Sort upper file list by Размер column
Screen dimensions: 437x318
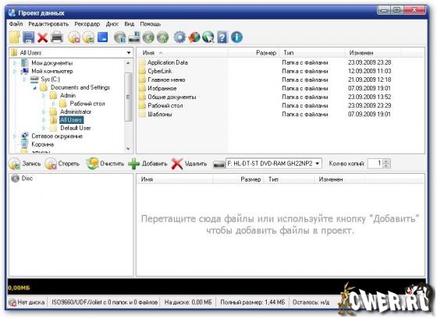(x=254, y=53)
